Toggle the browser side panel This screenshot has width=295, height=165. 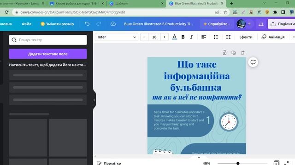click(283, 12)
